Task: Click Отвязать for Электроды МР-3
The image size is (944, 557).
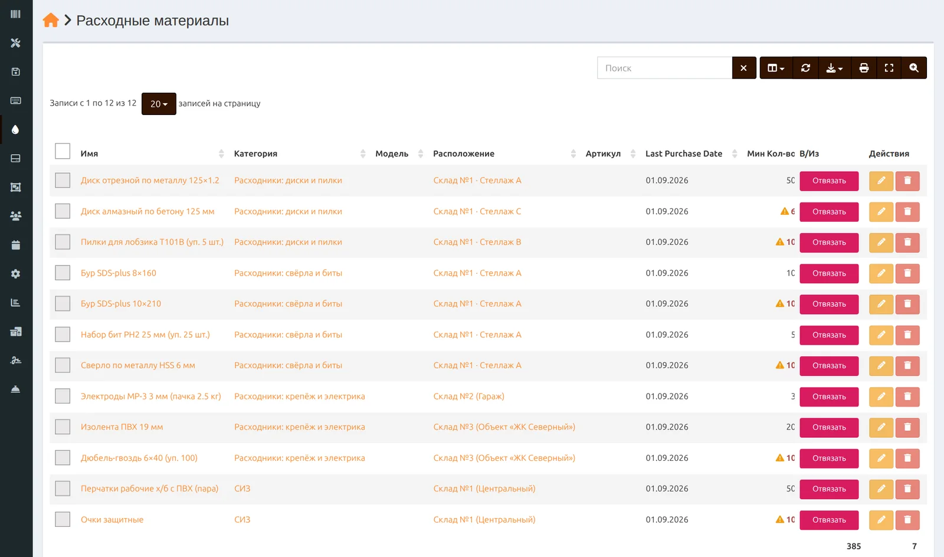Action: [829, 397]
